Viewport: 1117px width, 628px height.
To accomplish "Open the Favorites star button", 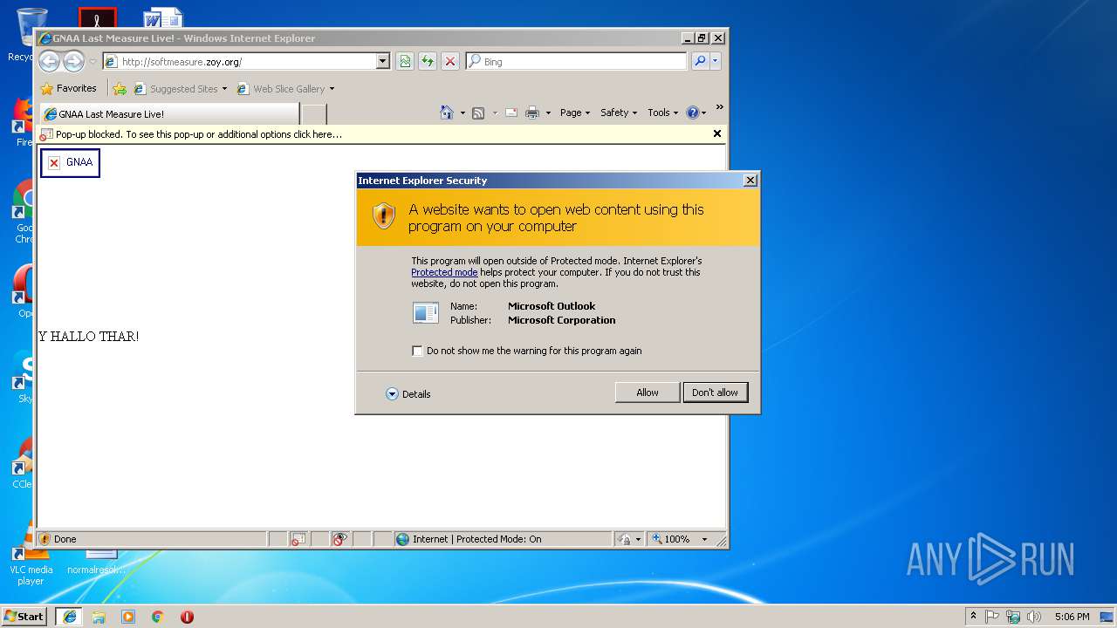I will tap(68, 88).
